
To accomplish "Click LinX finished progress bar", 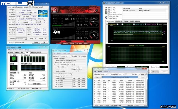I will point(120,77).
